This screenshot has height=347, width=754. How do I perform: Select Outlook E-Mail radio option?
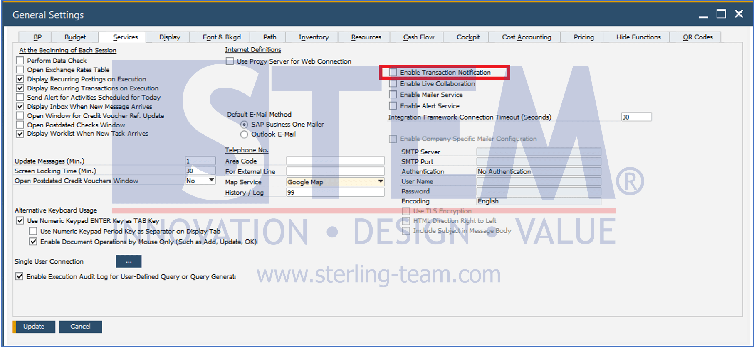point(244,134)
